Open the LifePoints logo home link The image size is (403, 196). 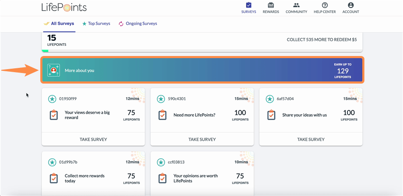(64, 7)
